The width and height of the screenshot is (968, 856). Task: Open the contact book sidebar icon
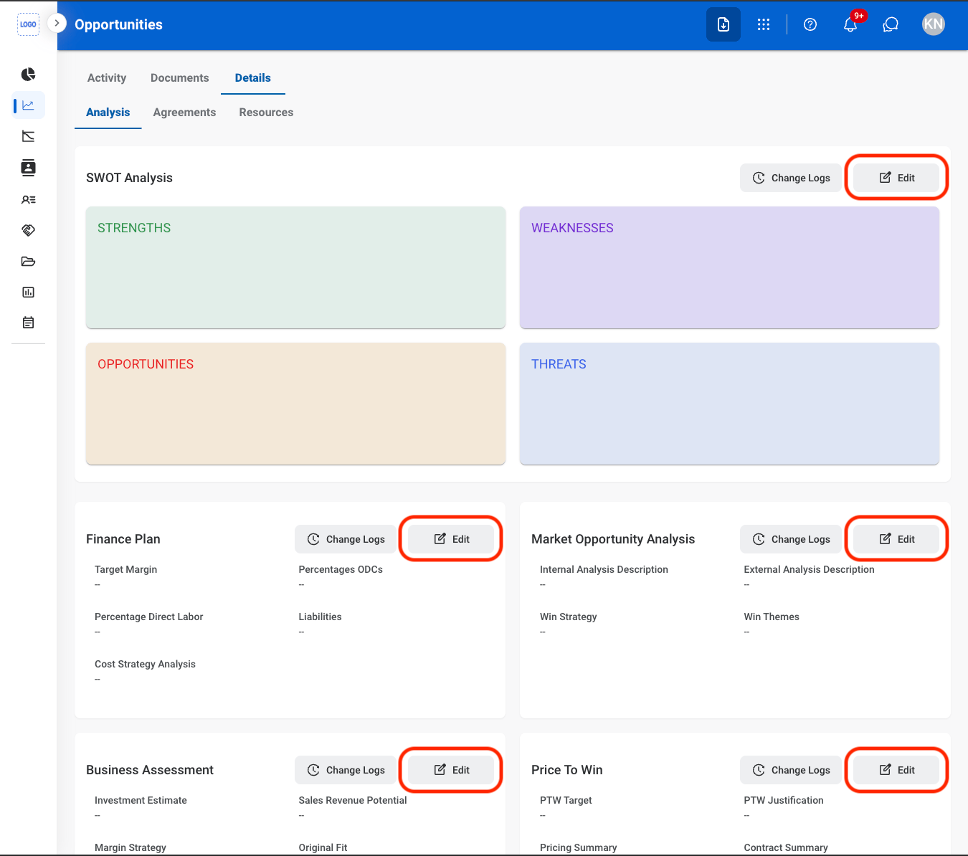click(29, 168)
